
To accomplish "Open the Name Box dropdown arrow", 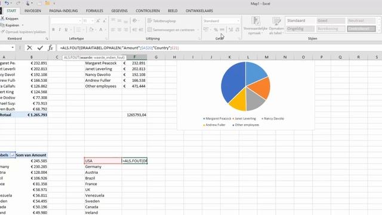I will (x=13, y=48).
